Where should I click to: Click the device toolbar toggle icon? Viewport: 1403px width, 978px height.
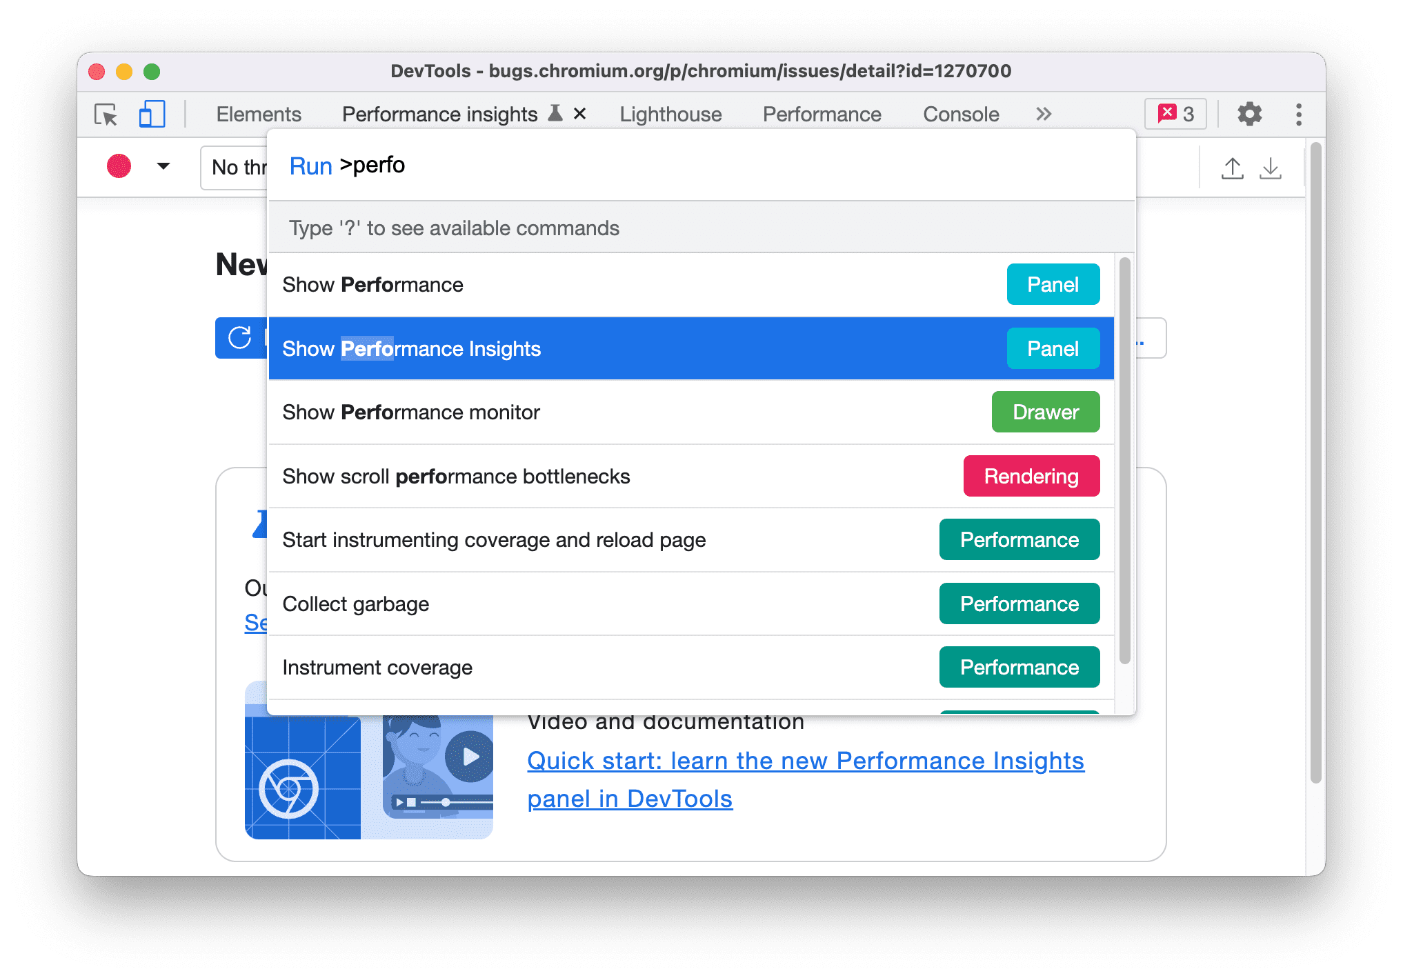150,113
